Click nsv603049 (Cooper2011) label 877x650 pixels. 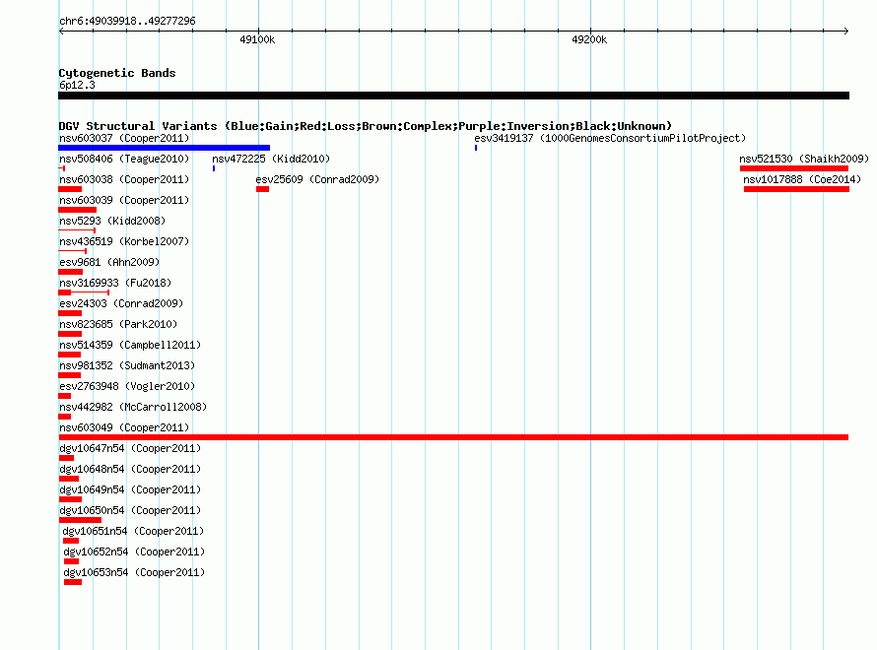[x=124, y=427]
